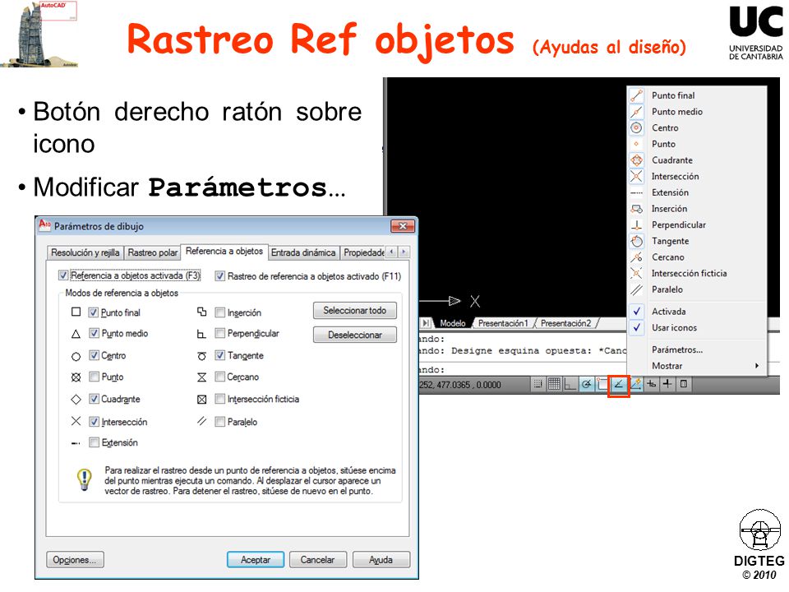Enable Inserción checkbox in dialog
Screen dimensions: 789x592
click(219, 312)
